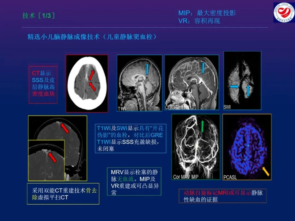Viewport: 295px width, 221px height.
Task: Select the yellow text box 采用双能CT重建技术
Action: tap(63, 194)
